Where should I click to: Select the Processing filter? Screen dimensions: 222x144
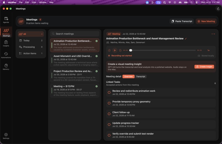(x=31, y=47)
